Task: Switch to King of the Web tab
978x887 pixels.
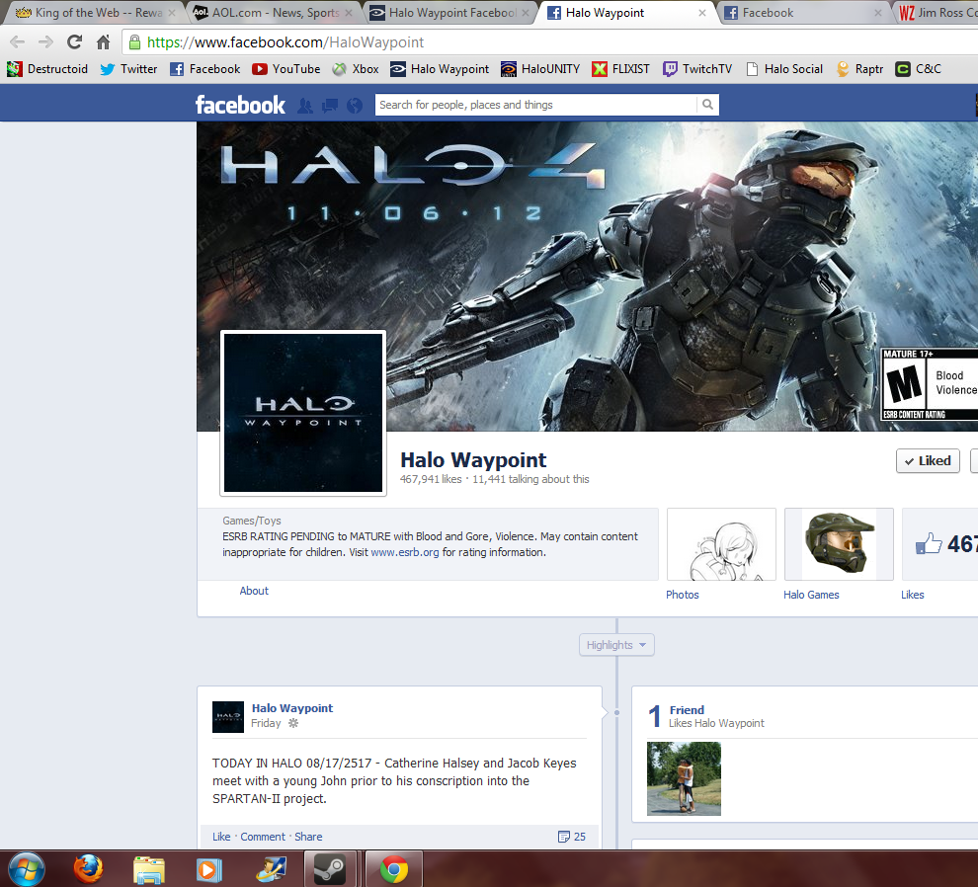Action: click(x=96, y=13)
